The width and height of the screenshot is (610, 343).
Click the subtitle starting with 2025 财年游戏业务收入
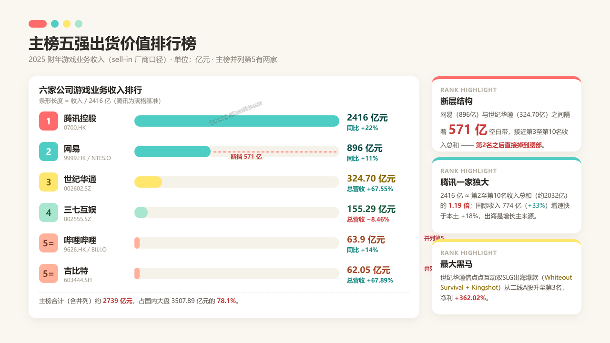pos(153,60)
